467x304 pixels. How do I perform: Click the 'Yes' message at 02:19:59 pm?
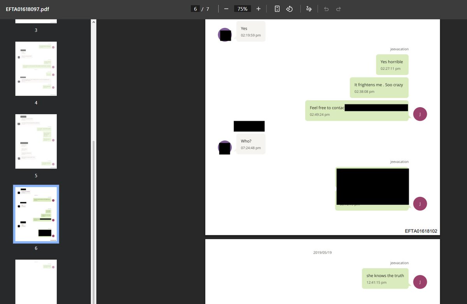[x=251, y=31]
